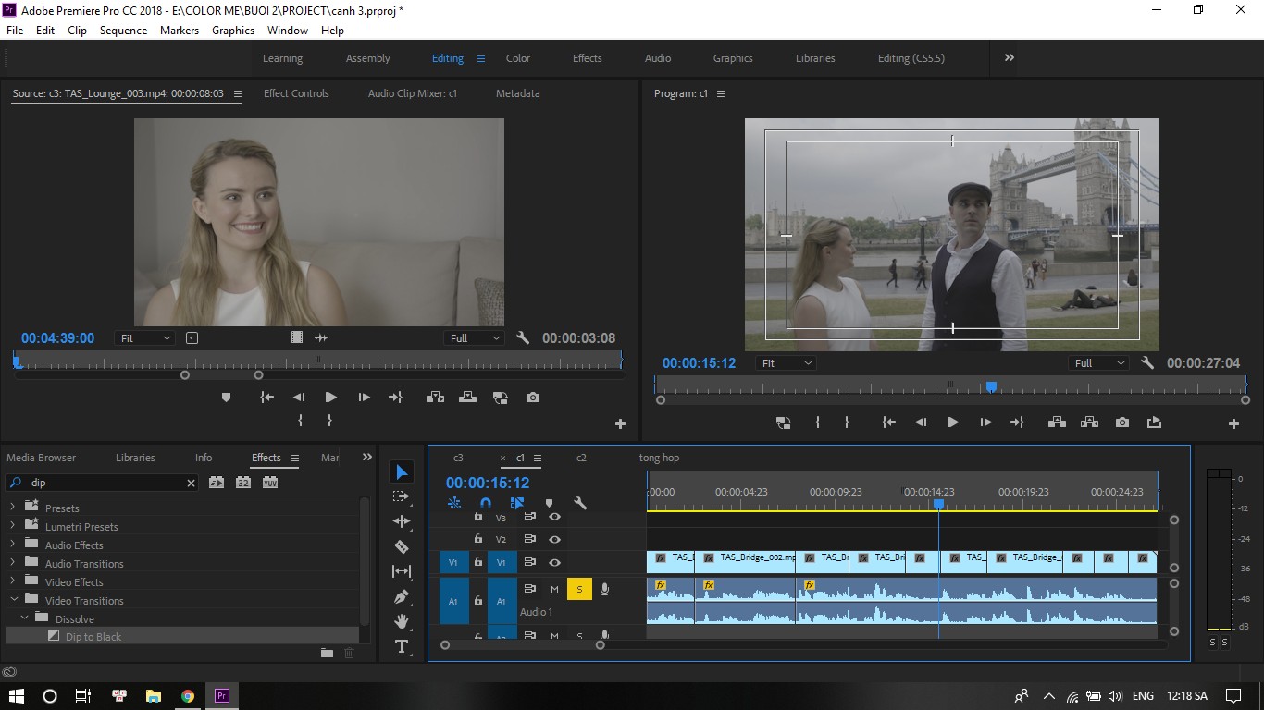
Task: Open the Sequence menu
Action: [x=123, y=31]
